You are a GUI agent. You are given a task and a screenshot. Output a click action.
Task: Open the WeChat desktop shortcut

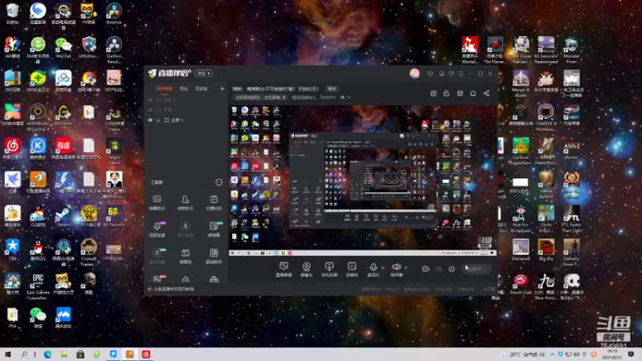[x=63, y=47]
